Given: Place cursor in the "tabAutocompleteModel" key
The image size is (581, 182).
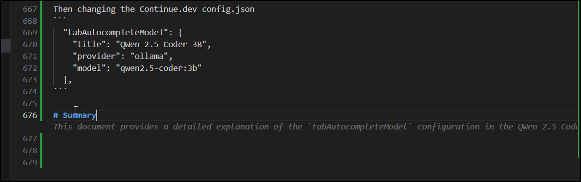Looking at the screenshot, I should (x=116, y=33).
